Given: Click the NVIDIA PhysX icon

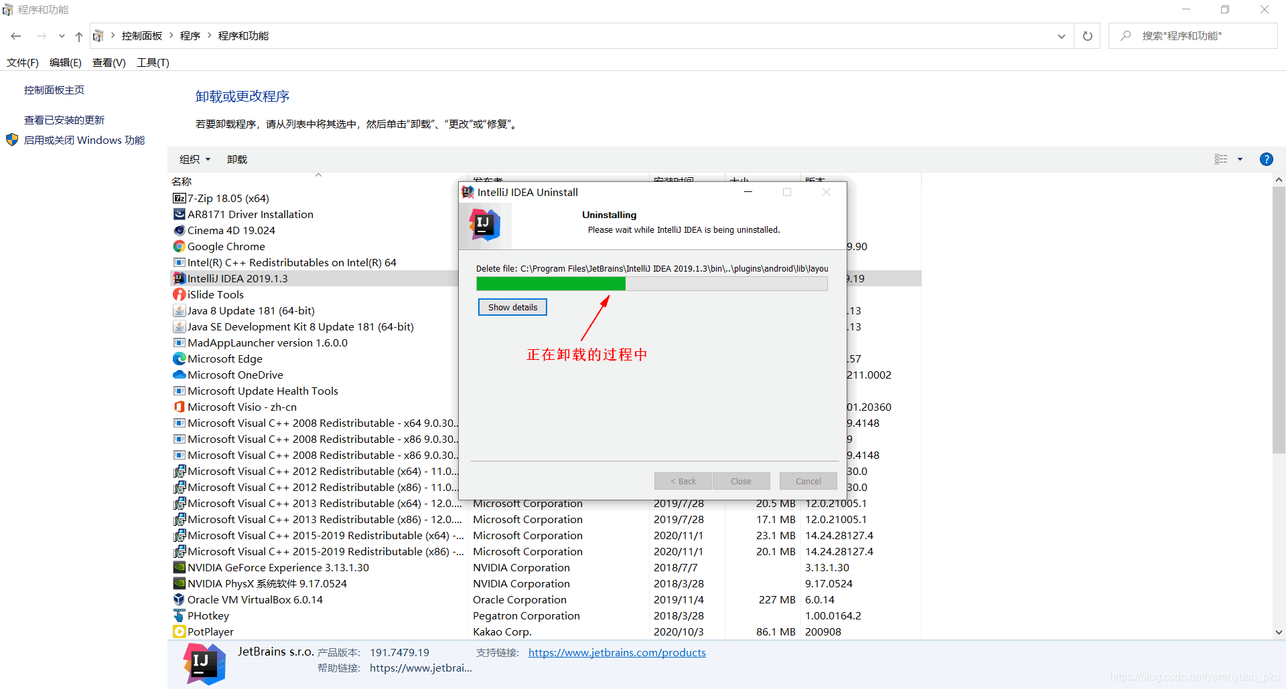Looking at the screenshot, I should (179, 583).
